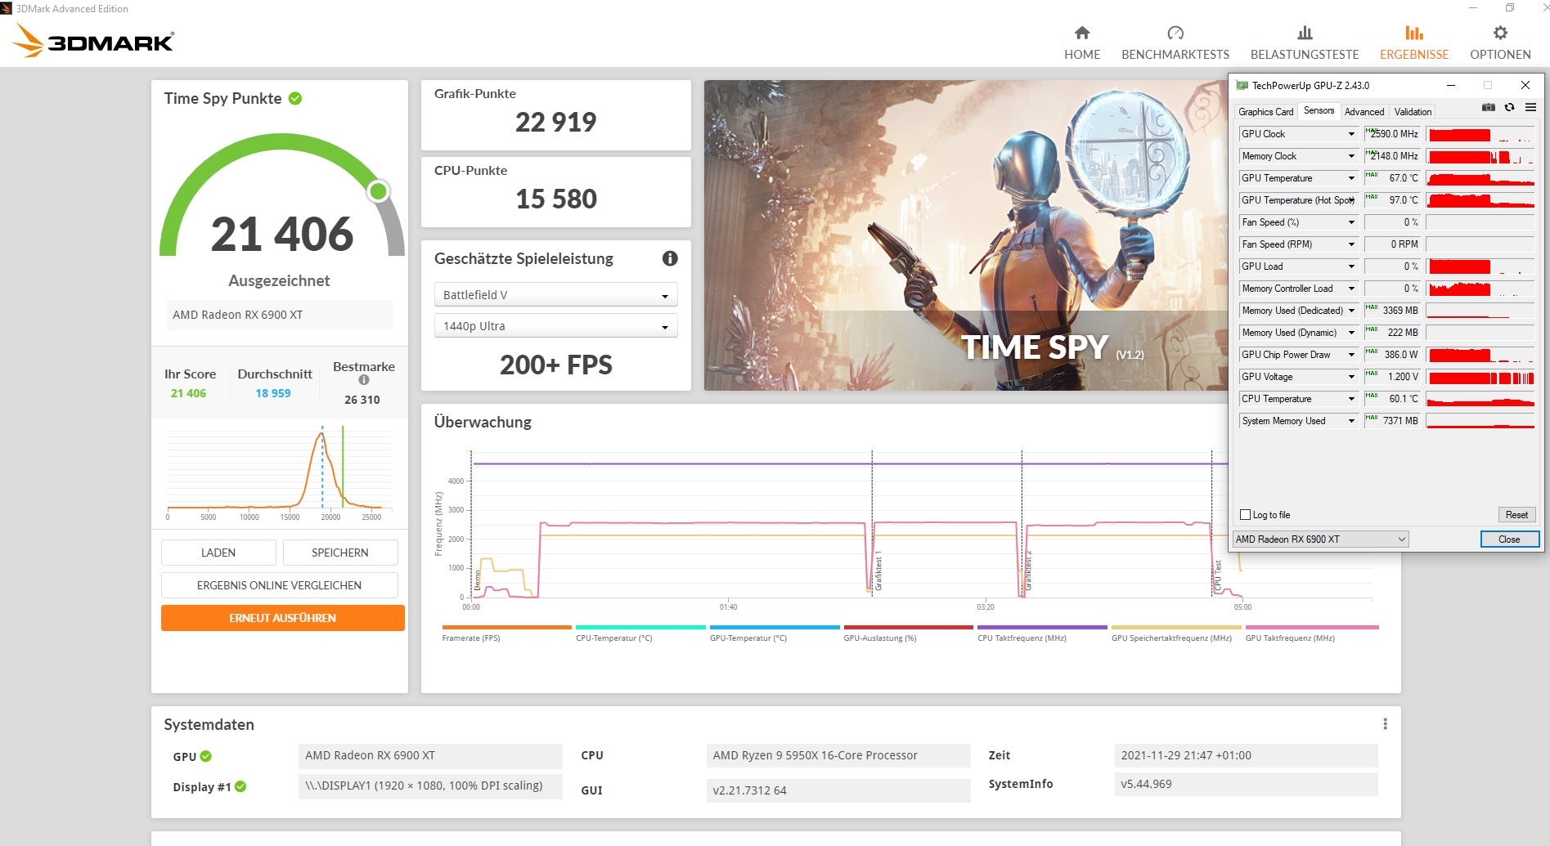1550x846 pixels.
Task: Click Ihr Score value 21 406
Action: 188,393
